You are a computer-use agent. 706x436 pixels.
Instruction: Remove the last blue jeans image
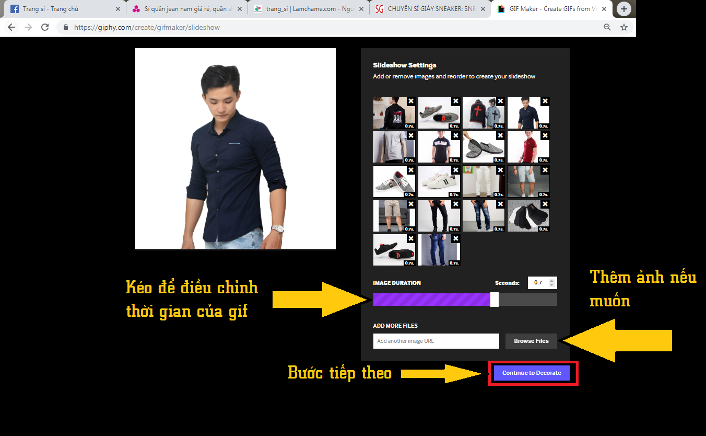(x=455, y=239)
